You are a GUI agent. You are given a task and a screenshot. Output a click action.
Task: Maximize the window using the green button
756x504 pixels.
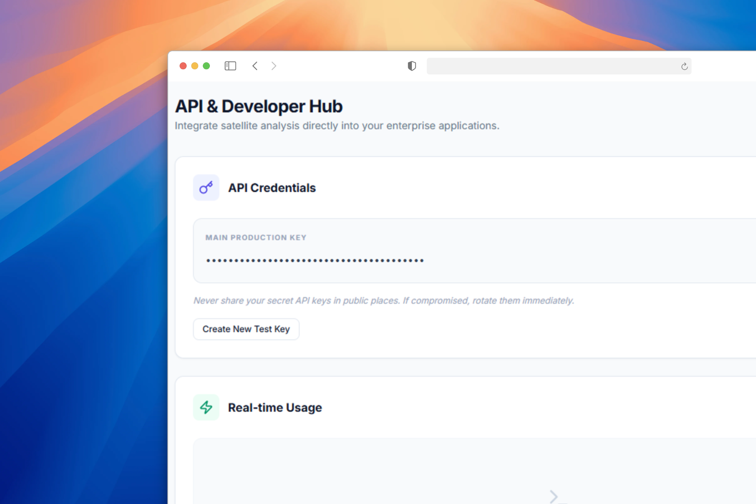[x=206, y=66]
